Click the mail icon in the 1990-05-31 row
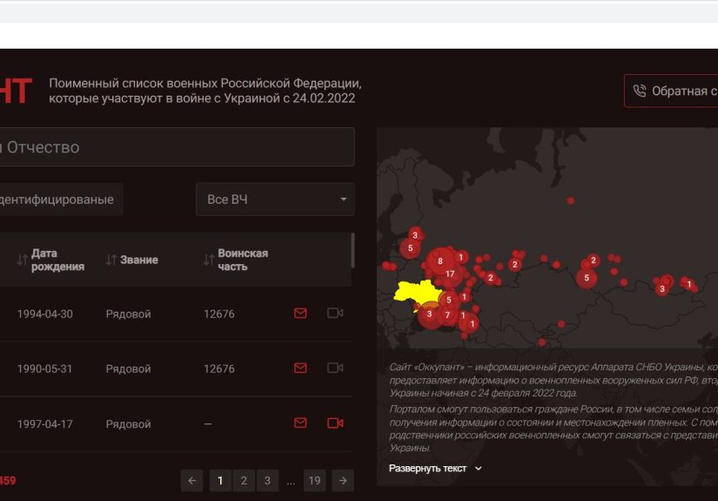718x501 pixels. coord(300,369)
